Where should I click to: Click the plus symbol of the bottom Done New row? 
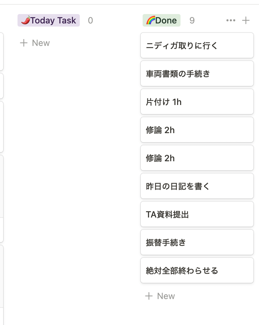149,296
